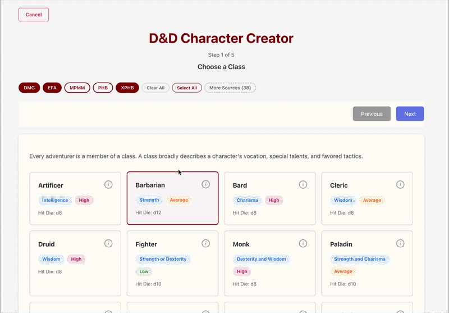
Task: Go to the Next step
Action: coord(410,114)
